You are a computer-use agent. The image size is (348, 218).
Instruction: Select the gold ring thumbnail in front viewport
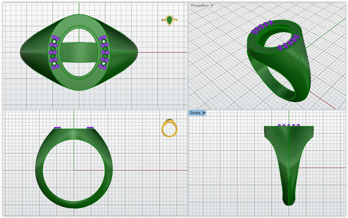[x=169, y=128]
